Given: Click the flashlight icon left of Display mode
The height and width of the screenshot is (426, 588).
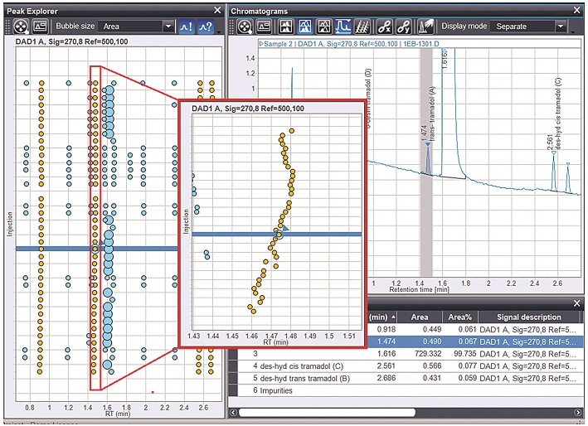Looking at the screenshot, I should 428,27.
